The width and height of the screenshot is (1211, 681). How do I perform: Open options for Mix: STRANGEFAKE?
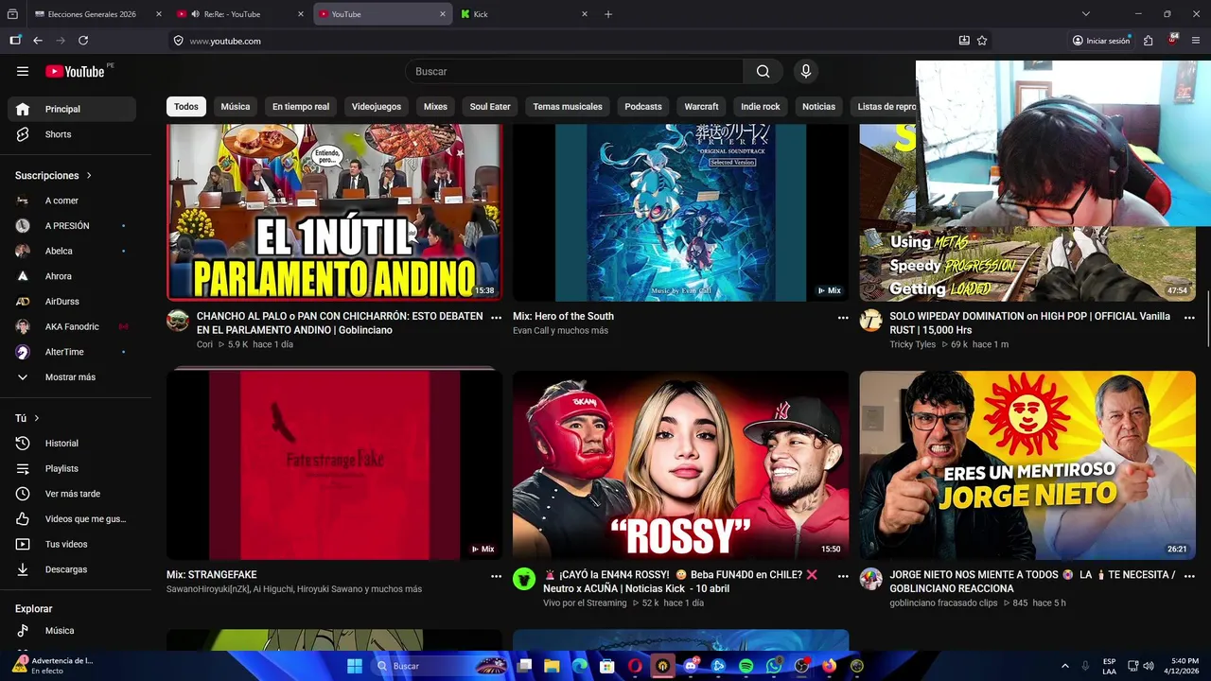tap(496, 576)
